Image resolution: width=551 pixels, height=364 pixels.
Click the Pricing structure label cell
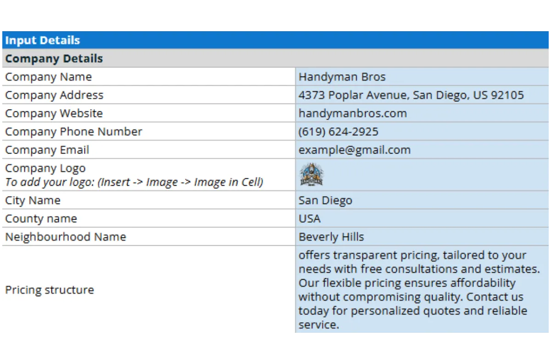pyautogui.click(x=149, y=290)
